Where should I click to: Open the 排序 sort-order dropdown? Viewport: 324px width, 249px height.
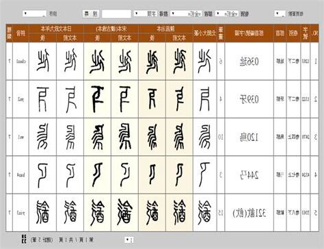pyautogui.click(x=34, y=14)
